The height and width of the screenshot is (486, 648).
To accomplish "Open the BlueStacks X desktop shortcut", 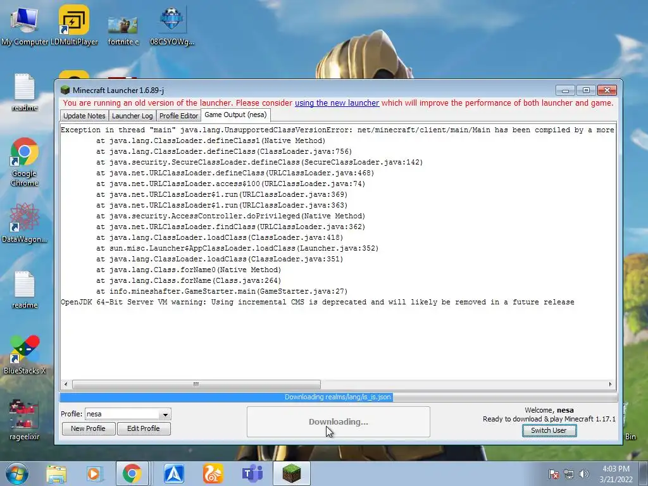I will point(25,354).
